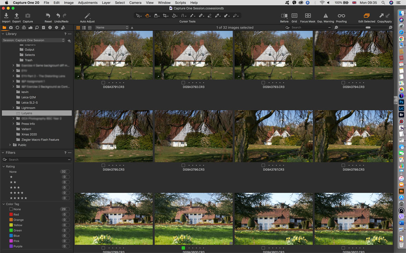The image size is (406, 253).
Task: Enable the Exp. Warning triangle
Action: coord(325,16)
